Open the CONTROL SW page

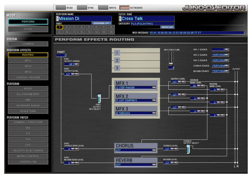tap(28, 162)
